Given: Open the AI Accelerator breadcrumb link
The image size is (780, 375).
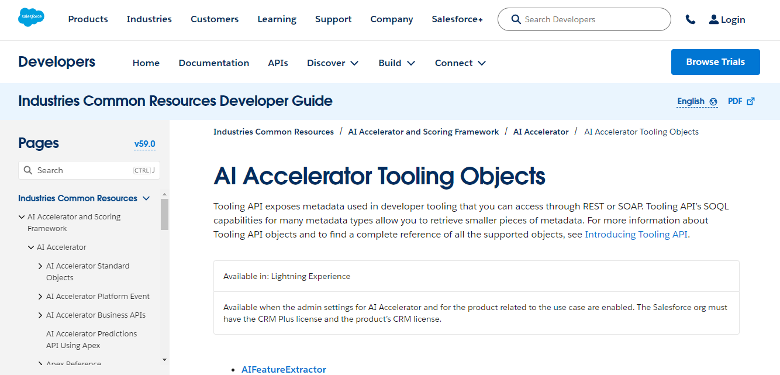Looking at the screenshot, I should [541, 132].
